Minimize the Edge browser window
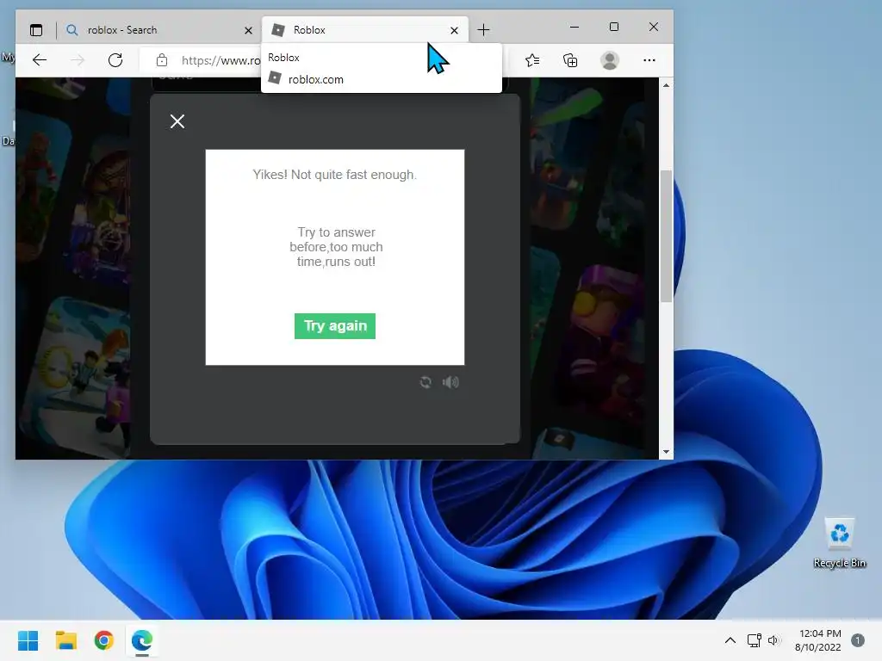The width and height of the screenshot is (882, 661). click(575, 27)
